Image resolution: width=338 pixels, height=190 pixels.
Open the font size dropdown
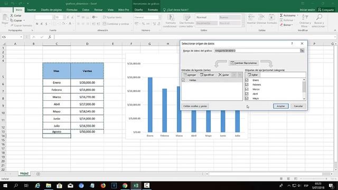[64, 17]
